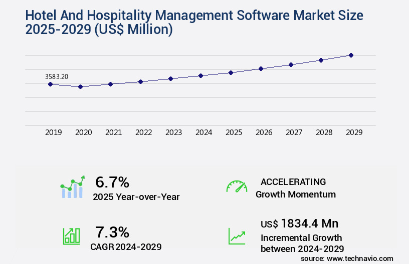Click the 6.7% year-over-year figure
The height and width of the screenshot is (264, 409).
point(112,182)
